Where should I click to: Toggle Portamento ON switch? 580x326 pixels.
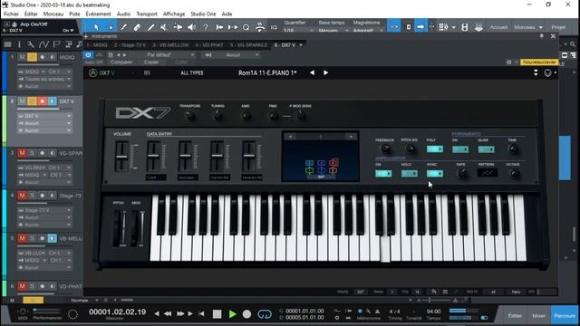460,149
